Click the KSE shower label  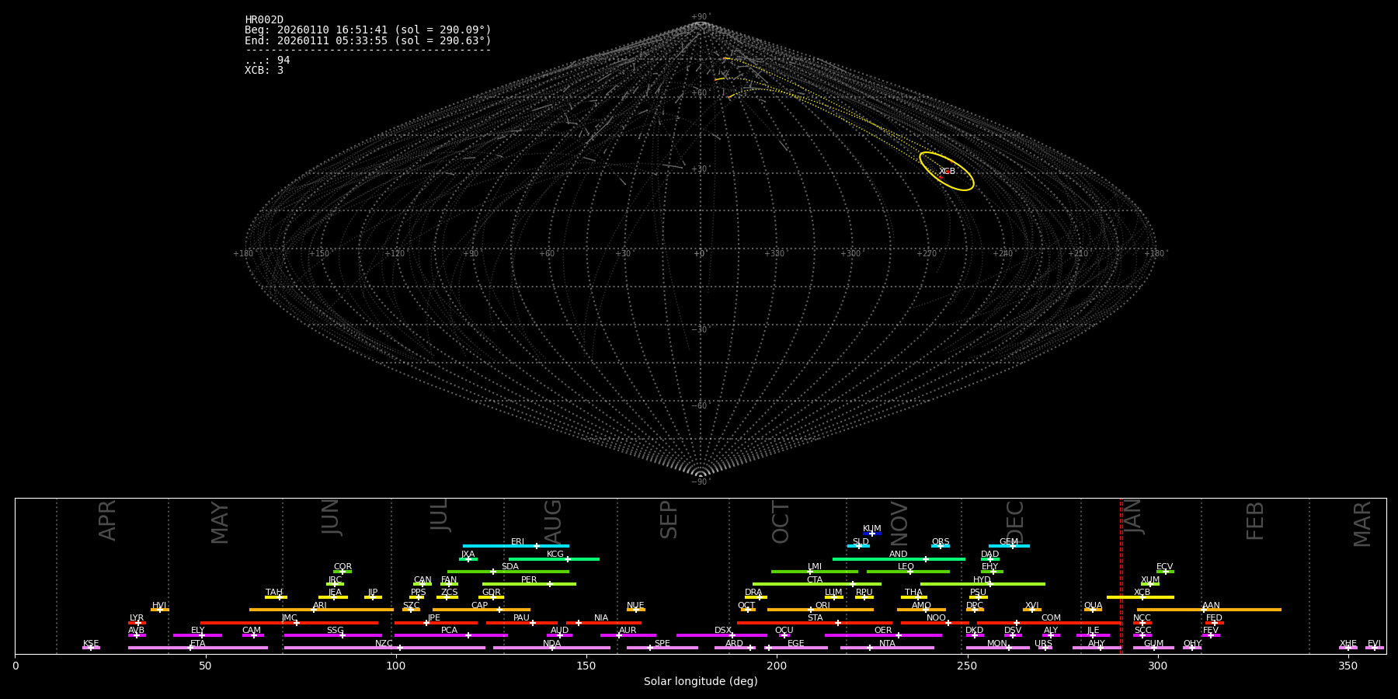(91, 644)
